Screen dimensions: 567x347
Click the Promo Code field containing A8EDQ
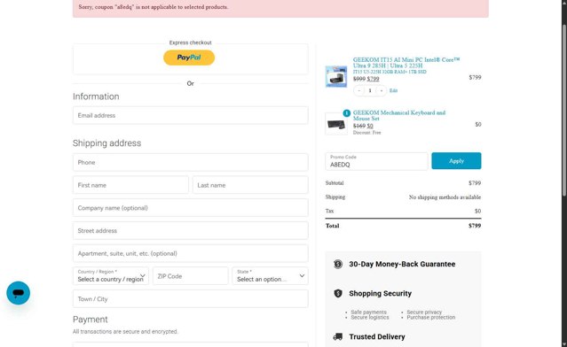[376, 161]
